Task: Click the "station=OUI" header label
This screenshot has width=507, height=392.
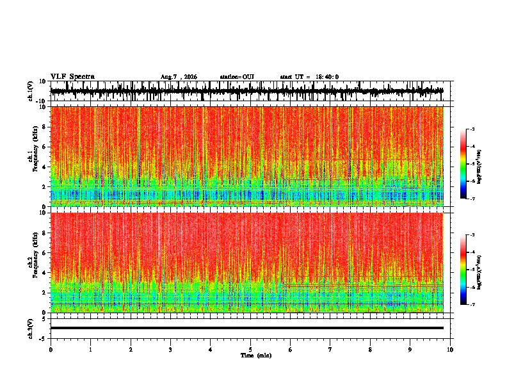Action: (x=237, y=77)
